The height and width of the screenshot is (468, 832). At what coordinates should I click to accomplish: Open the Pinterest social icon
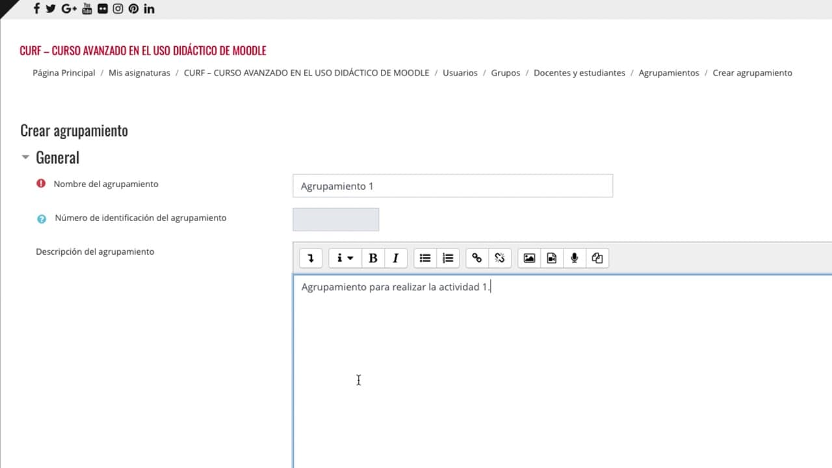(x=133, y=8)
